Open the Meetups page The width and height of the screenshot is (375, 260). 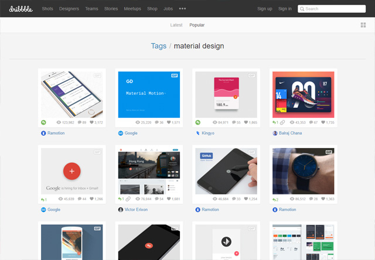[x=132, y=9]
